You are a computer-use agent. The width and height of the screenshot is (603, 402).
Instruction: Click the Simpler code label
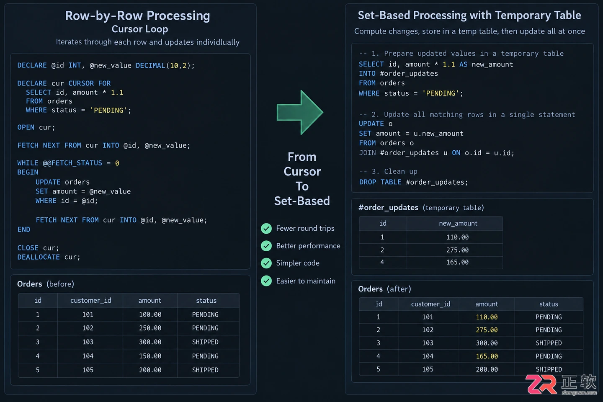point(298,263)
